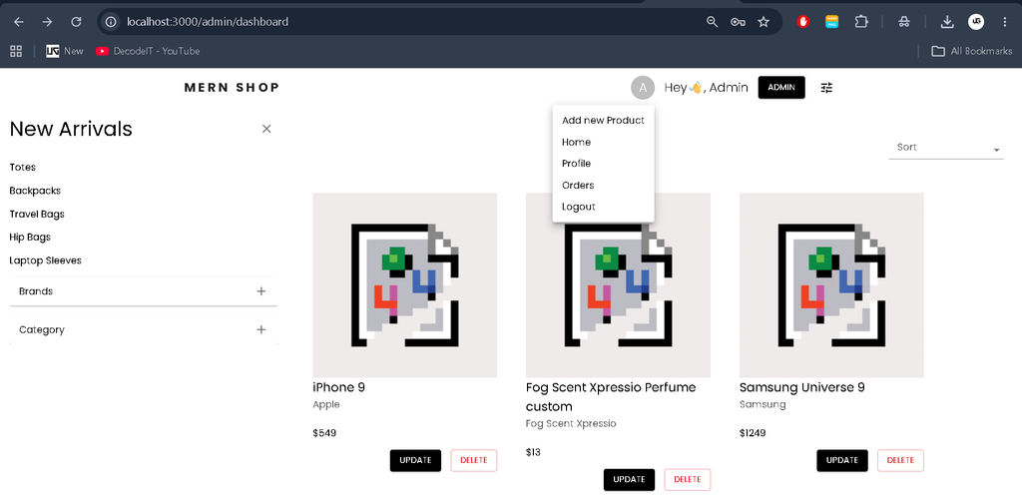Update the Samsung Universe 9 product
The image size is (1022, 504).
[842, 460]
